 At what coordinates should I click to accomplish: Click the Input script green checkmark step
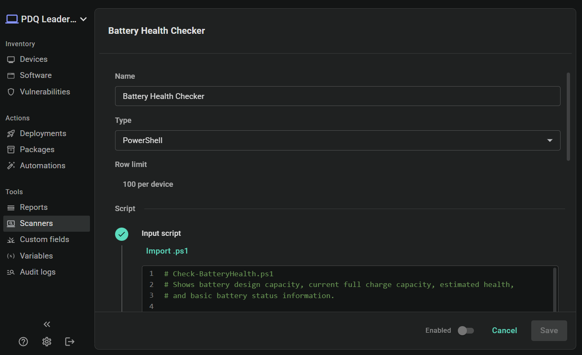click(x=122, y=234)
